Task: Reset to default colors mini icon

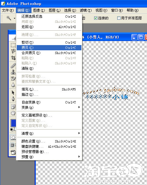Action: [12, 129]
